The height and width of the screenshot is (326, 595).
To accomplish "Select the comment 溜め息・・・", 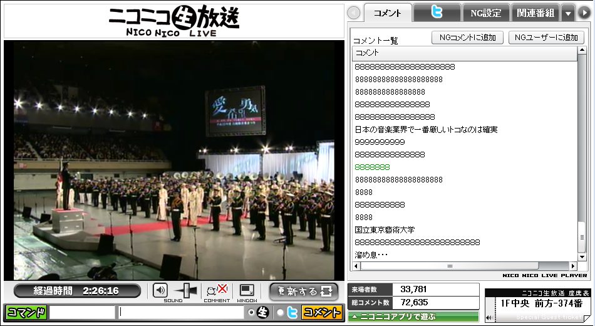I will (371, 255).
